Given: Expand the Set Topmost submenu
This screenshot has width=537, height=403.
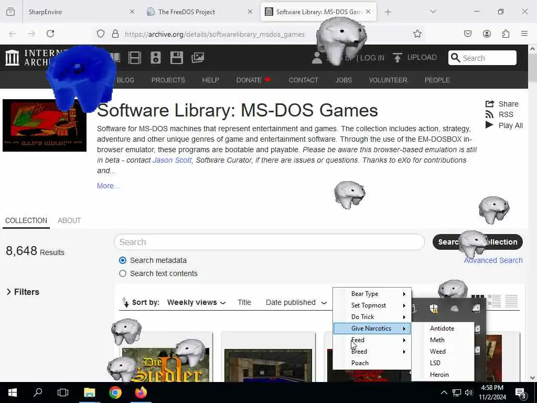Looking at the screenshot, I should pos(372,305).
